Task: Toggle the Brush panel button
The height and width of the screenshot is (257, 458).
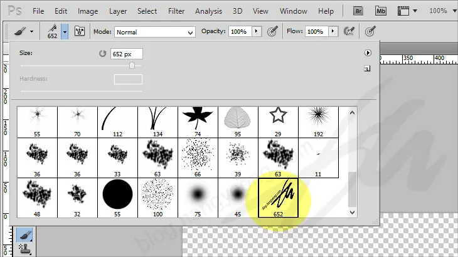Action: 80,31
